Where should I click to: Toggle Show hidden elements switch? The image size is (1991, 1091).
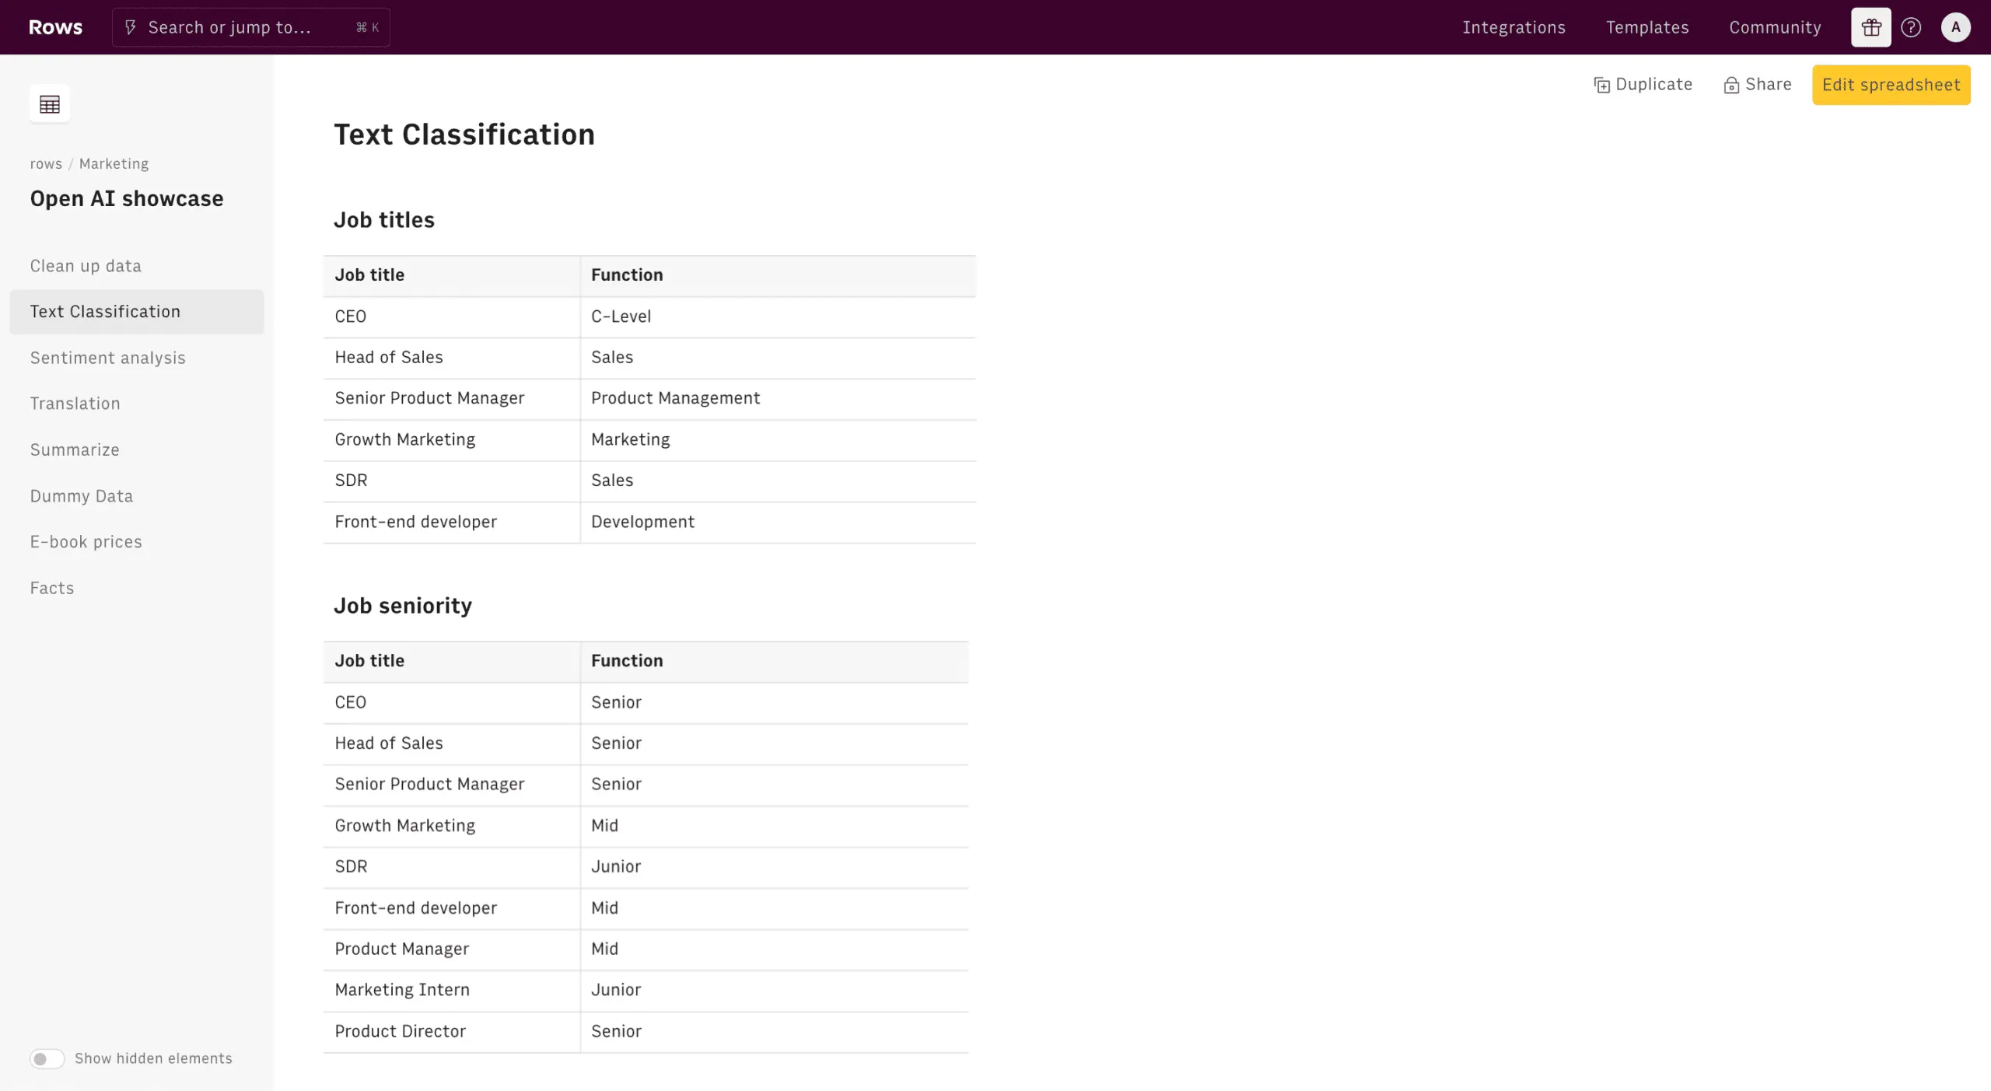pyautogui.click(x=47, y=1058)
